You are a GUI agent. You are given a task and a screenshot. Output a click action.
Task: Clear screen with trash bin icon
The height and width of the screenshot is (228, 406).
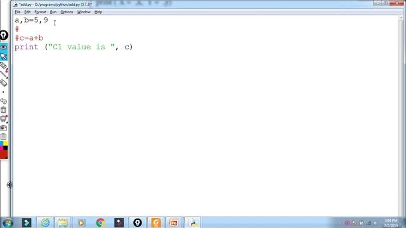pyautogui.click(x=3, y=110)
